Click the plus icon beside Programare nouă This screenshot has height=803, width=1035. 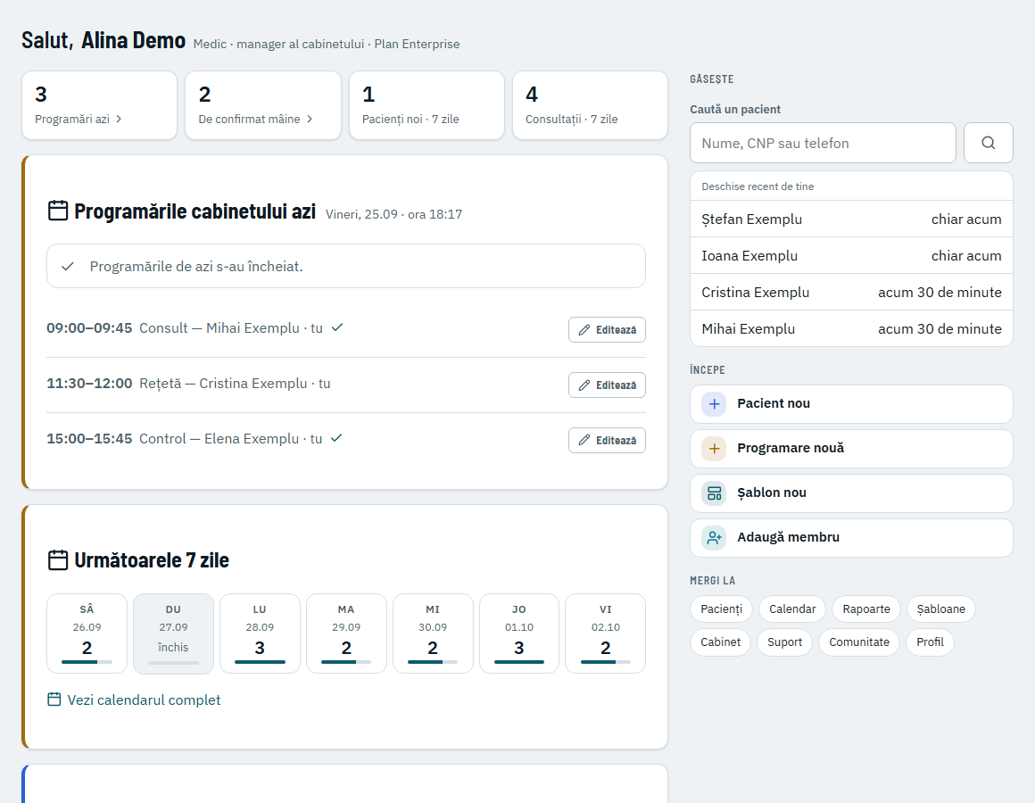pyautogui.click(x=714, y=449)
